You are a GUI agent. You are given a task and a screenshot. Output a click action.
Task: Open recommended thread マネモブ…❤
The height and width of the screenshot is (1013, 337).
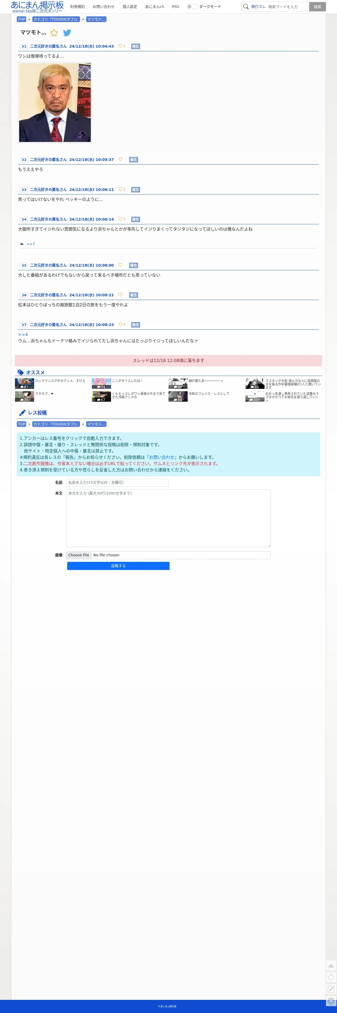tap(44, 394)
